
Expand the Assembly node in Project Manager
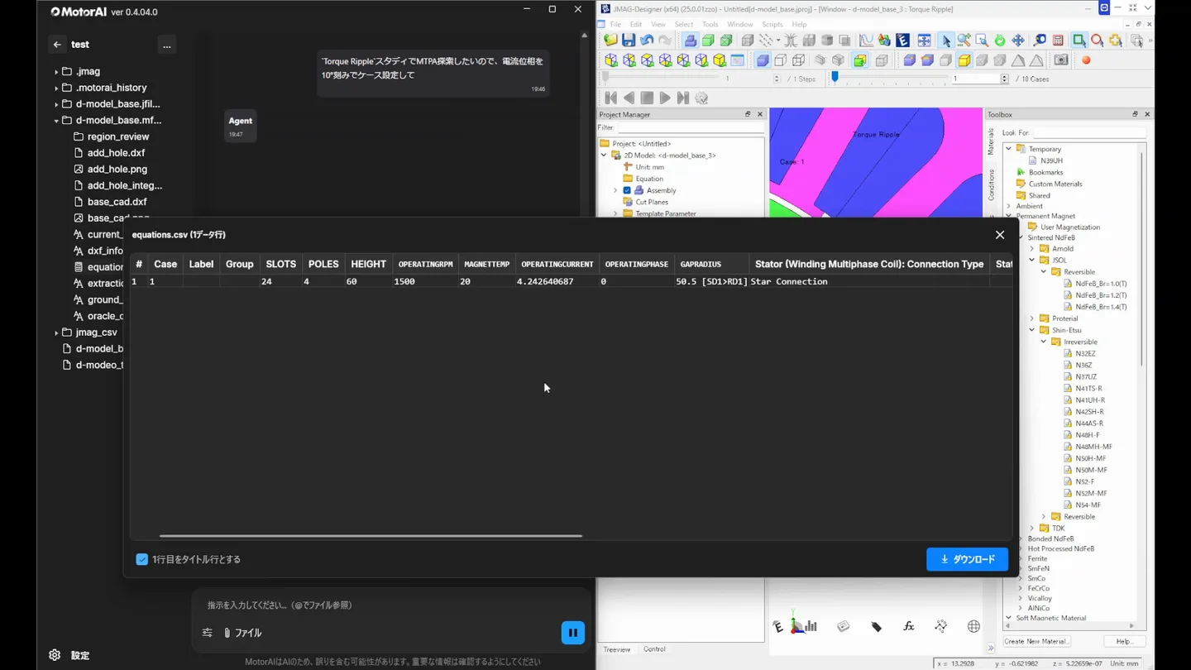pos(615,190)
